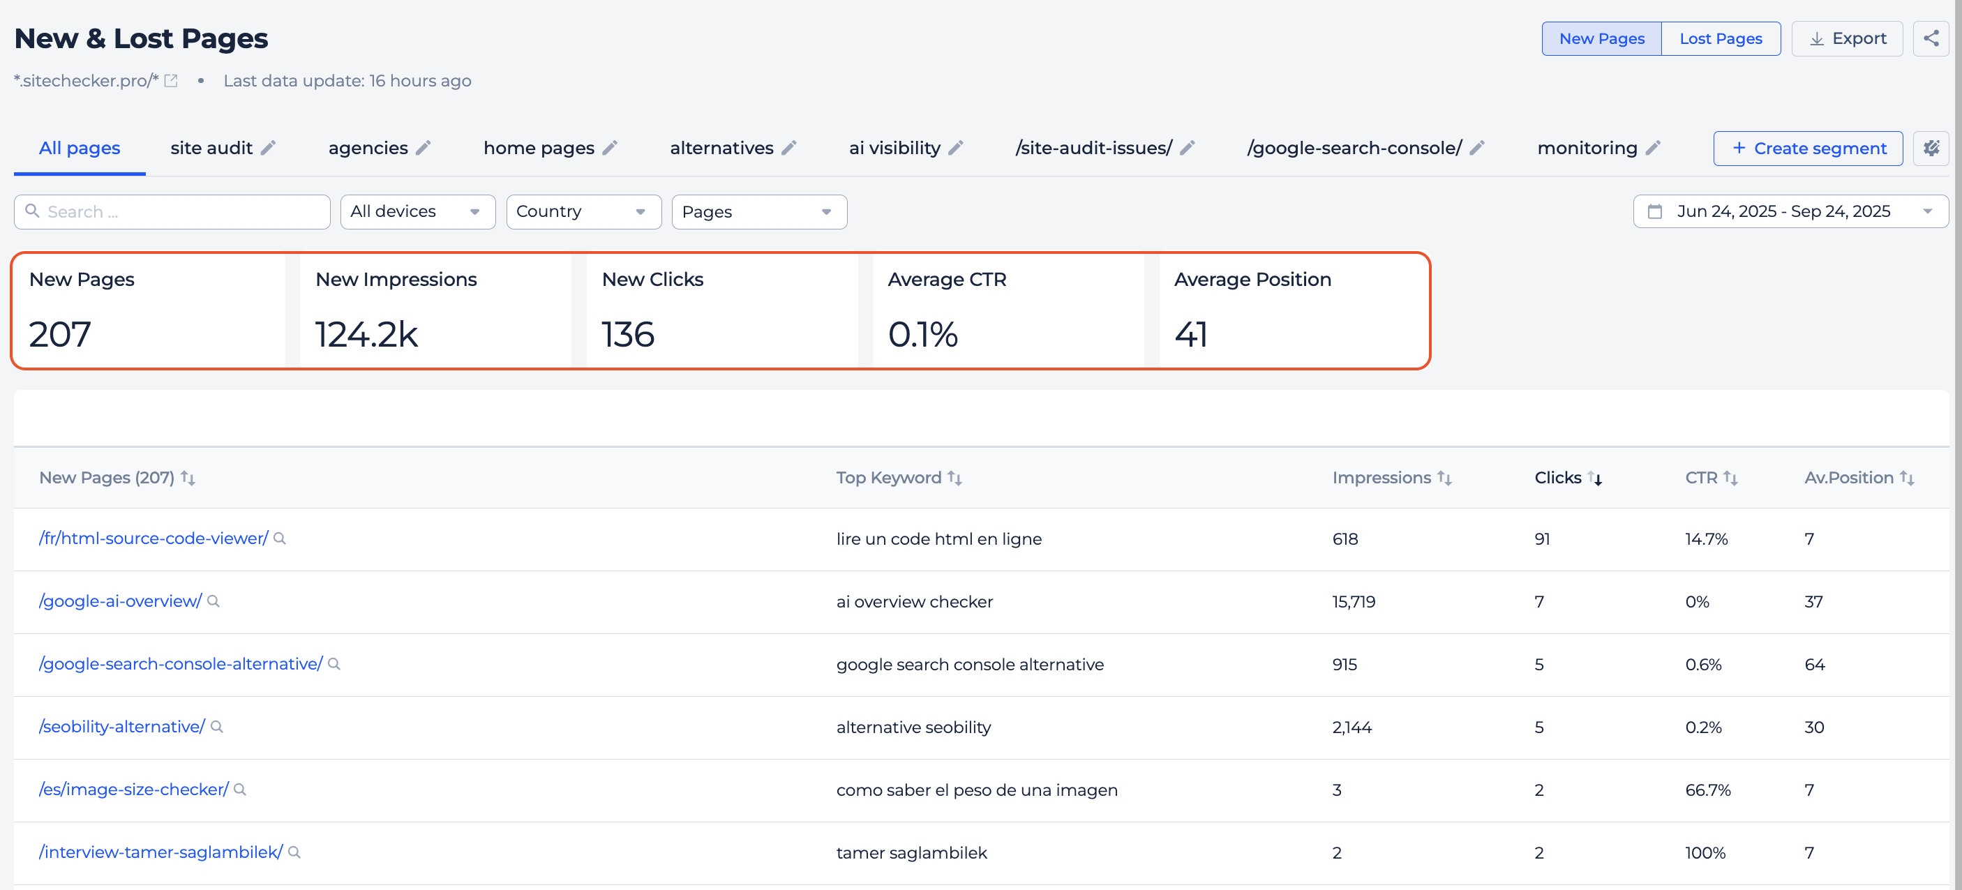Expand the All devices dropdown

[x=417, y=211]
